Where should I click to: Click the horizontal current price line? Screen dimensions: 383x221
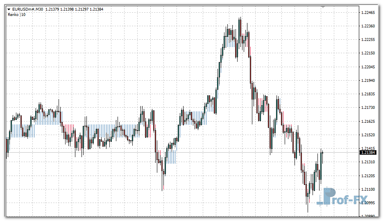(205, 153)
